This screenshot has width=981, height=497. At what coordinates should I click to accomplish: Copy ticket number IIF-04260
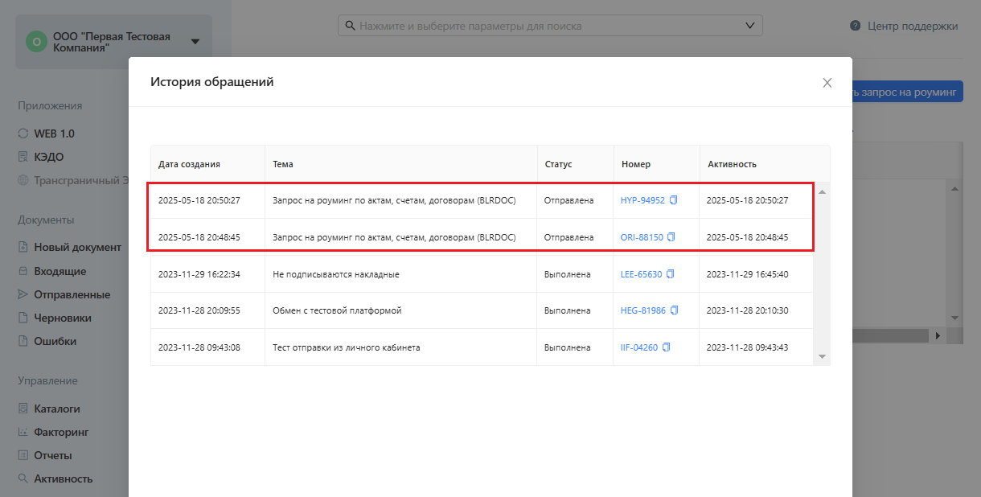[666, 347]
